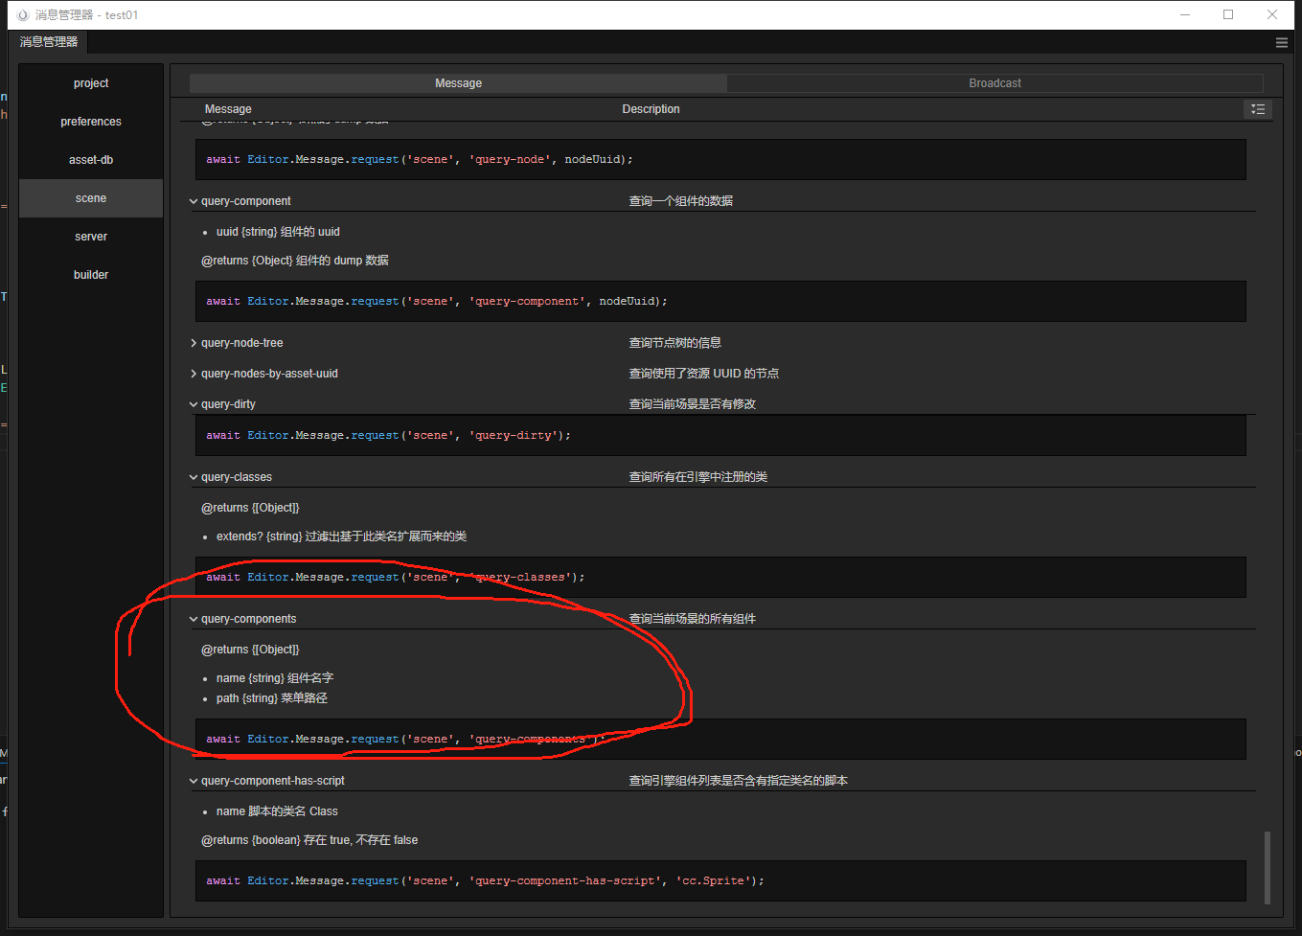The height and width of the screenshot is (936, 1302).
Task: Close the 消息管理器 window
Action: point(1272,15)
